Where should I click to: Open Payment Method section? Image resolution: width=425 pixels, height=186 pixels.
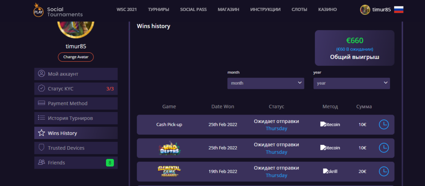pyautogui.click(x=76, y=103)
